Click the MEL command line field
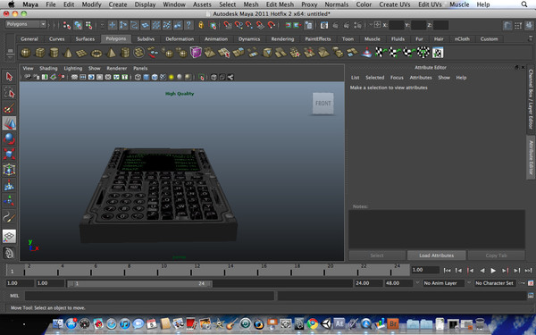Screen dimensions: 536x335 [149, 296]
